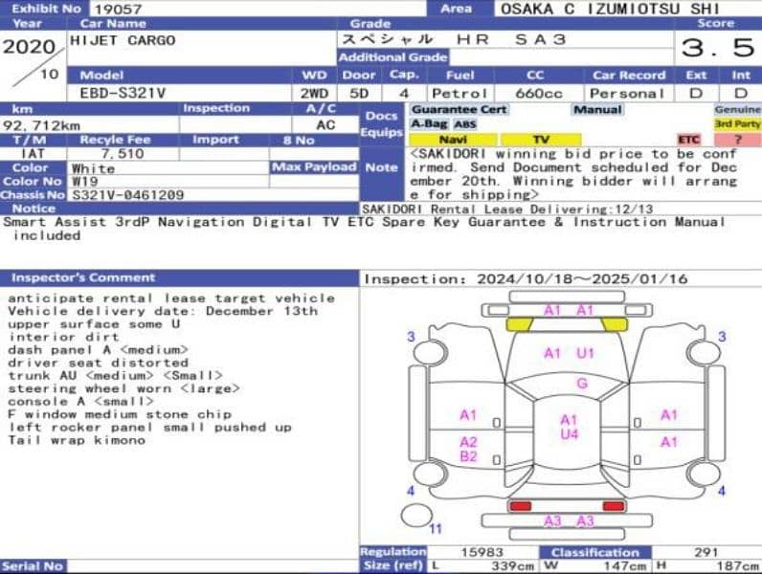
Task: Click the 5D door value
Action: coord(359,93)
